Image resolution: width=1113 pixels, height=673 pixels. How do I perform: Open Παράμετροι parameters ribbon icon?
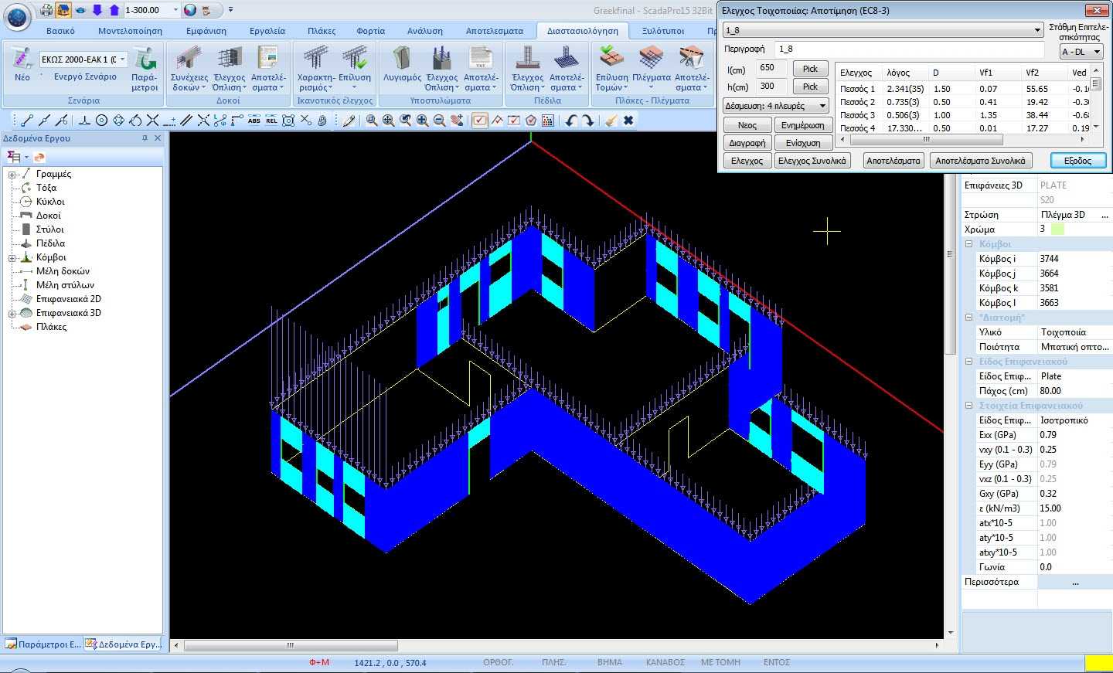click(144, 70)
